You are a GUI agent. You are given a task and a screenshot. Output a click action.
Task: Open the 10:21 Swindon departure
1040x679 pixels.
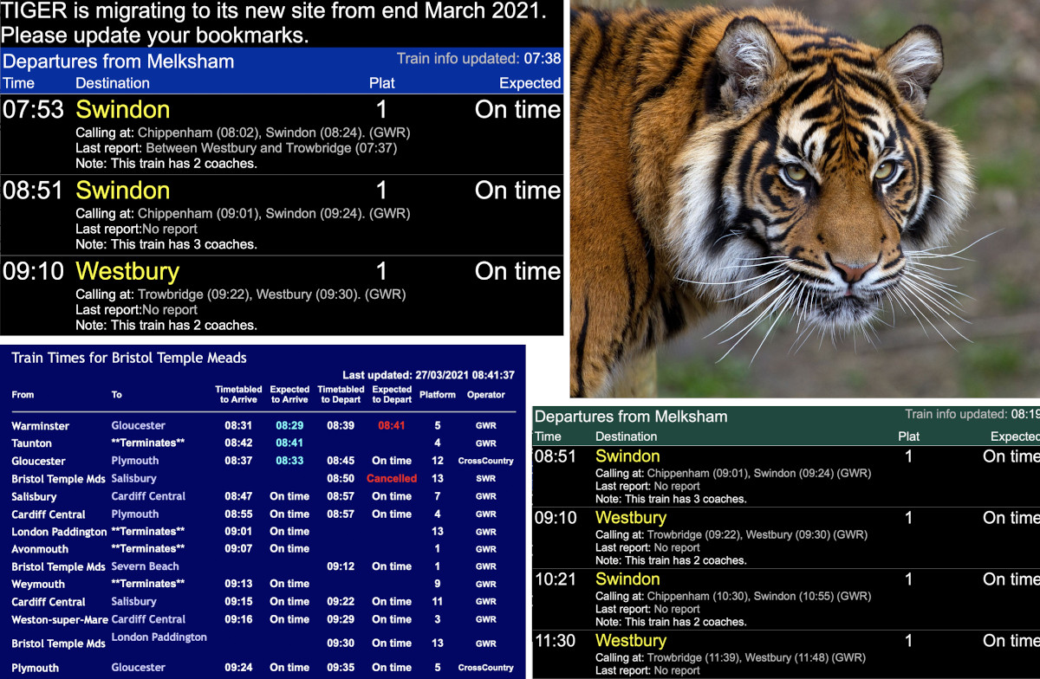coord(627,579)
